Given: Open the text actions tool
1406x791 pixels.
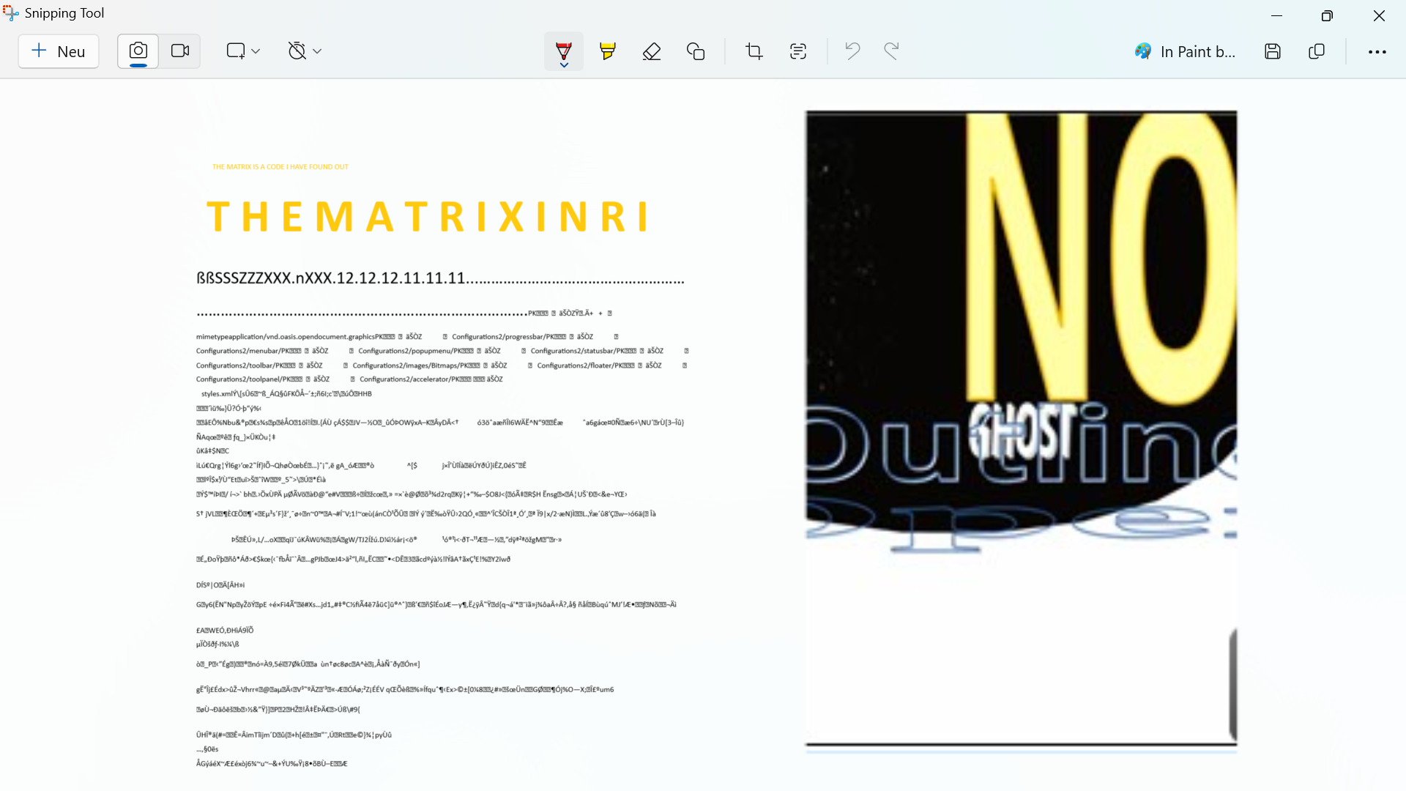Looking at the screenshot, I should [798, 51].
